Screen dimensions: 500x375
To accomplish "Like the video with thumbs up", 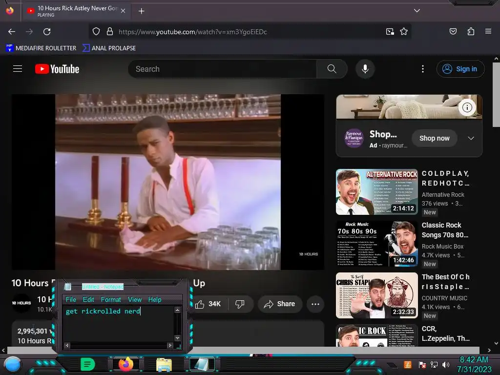I will point(208,304).
